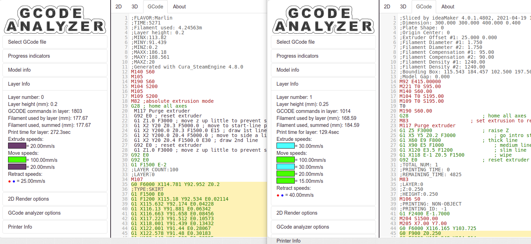
Task: Switch to the 2D tab in left viewer
Action: pyautogui.click(x=119, y=7)
